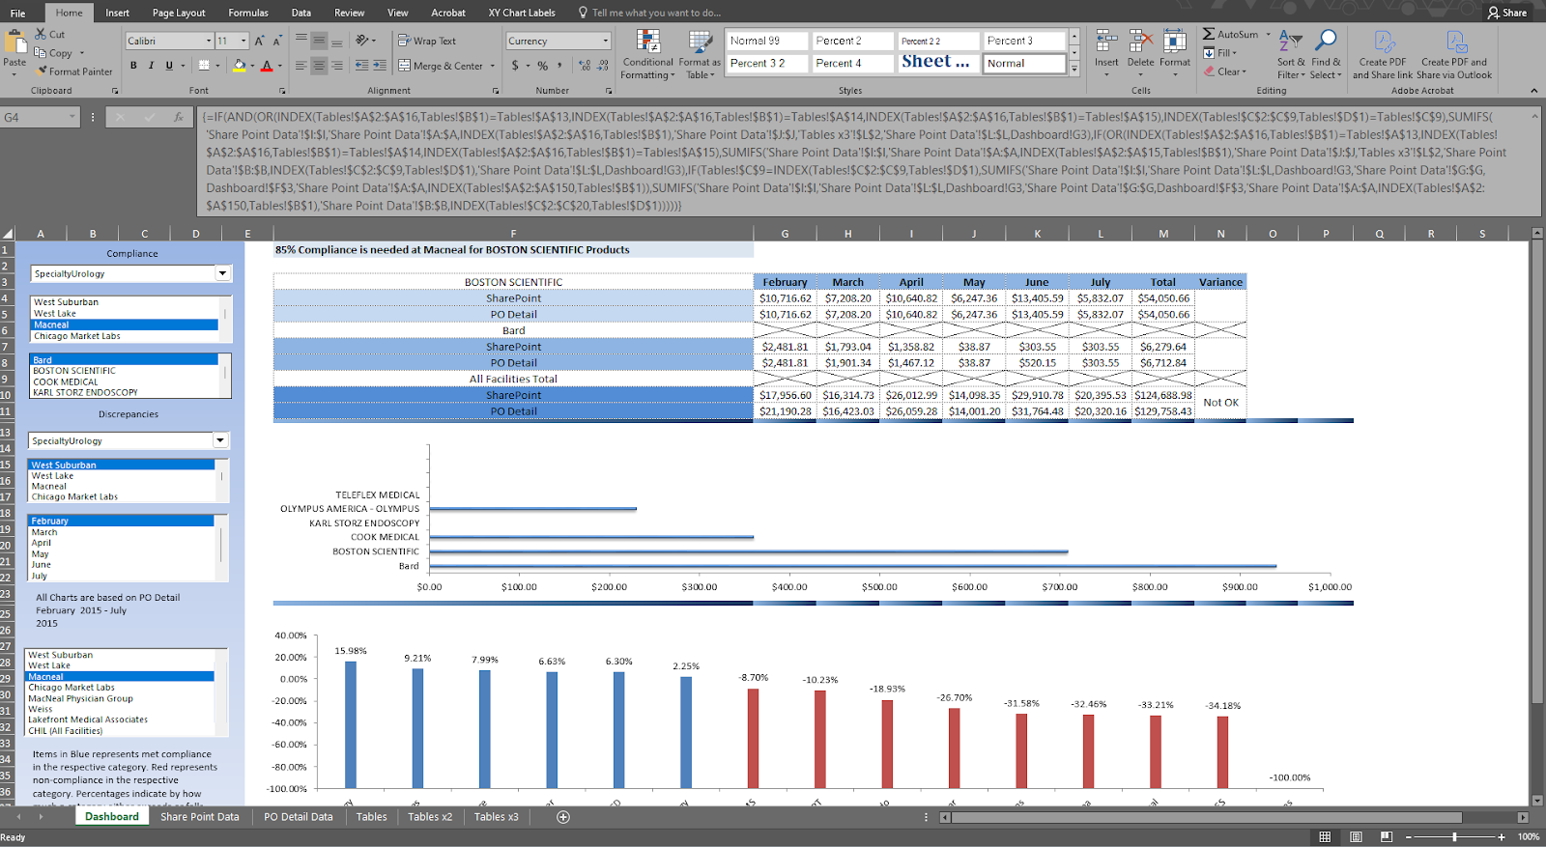Expand the Currency number format dropdown
Viewport: 1546px width, 847px height.
pos(606,41)
